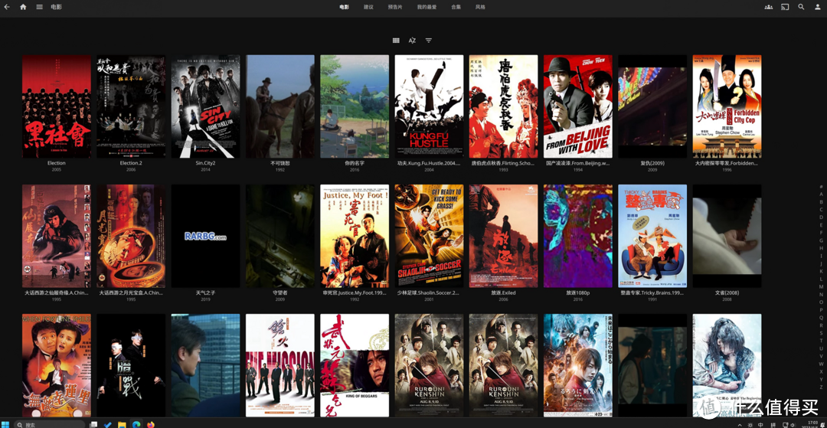Open the Forbidden City Cop poster
Image resolution: width=827 pixels, height=428 pixels.
[727, 106]
